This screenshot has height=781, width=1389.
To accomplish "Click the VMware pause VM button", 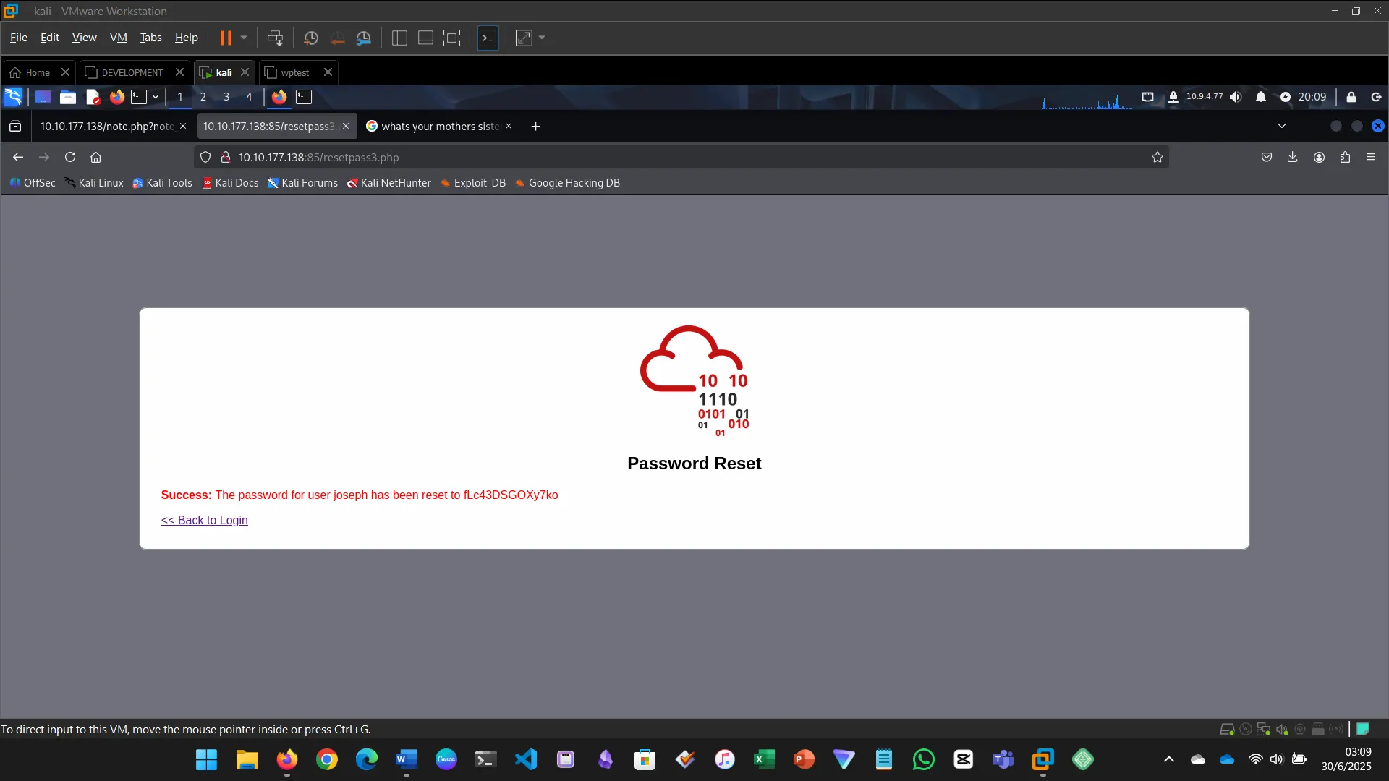I will click(x=226, y=38).
